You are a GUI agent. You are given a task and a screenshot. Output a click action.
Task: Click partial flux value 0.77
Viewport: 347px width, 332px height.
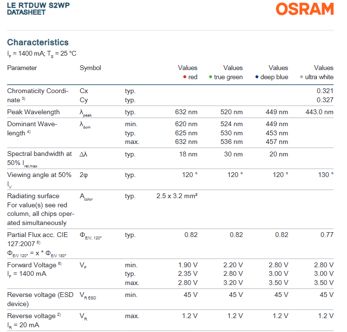pyautogui.click(x=327, y=235)
